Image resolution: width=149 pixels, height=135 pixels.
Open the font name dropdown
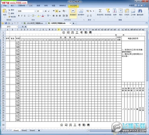pyautogui.click(x=35, y=11)
